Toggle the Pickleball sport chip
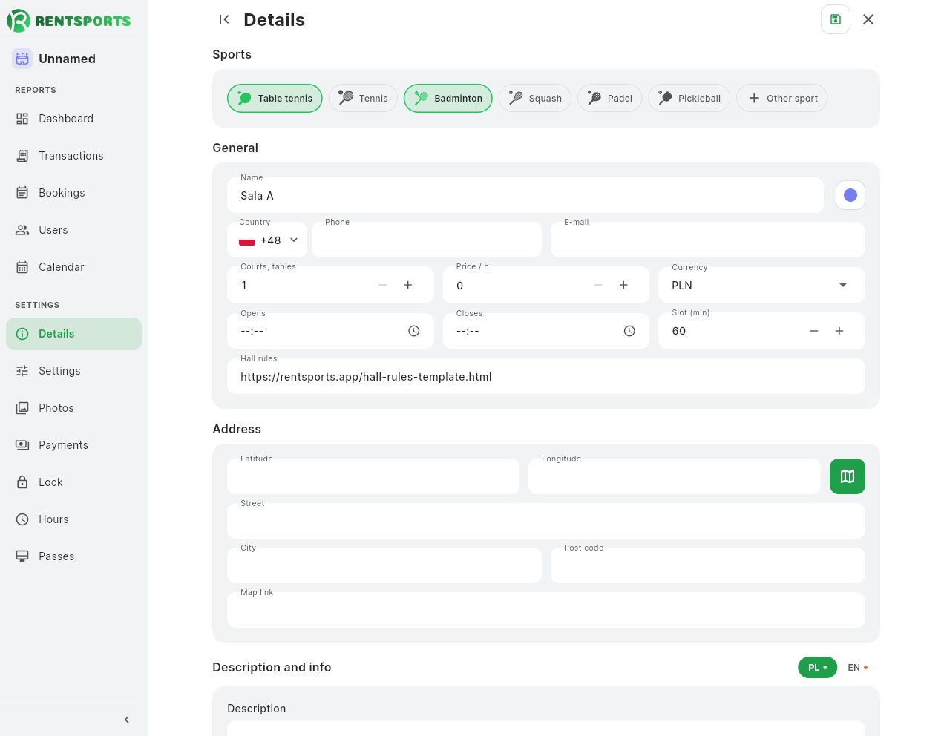Viewport: 944px width, 736px height. (x=689, y=98)
